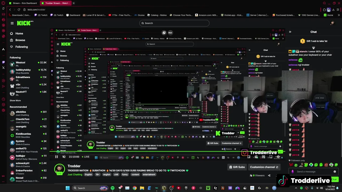Open the Catalog - Roblox bookmark

157,15
